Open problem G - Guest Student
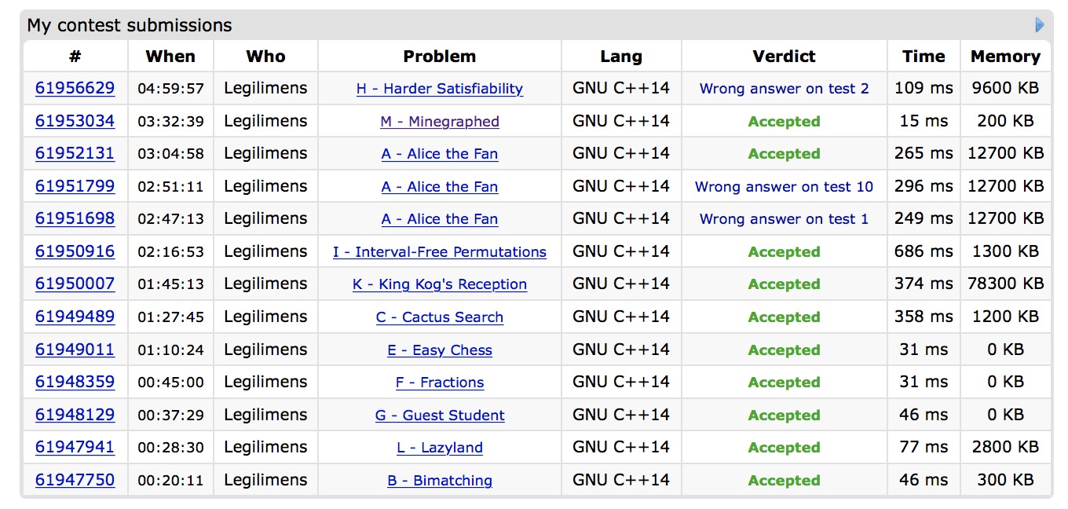 click(x=439, y=416)
